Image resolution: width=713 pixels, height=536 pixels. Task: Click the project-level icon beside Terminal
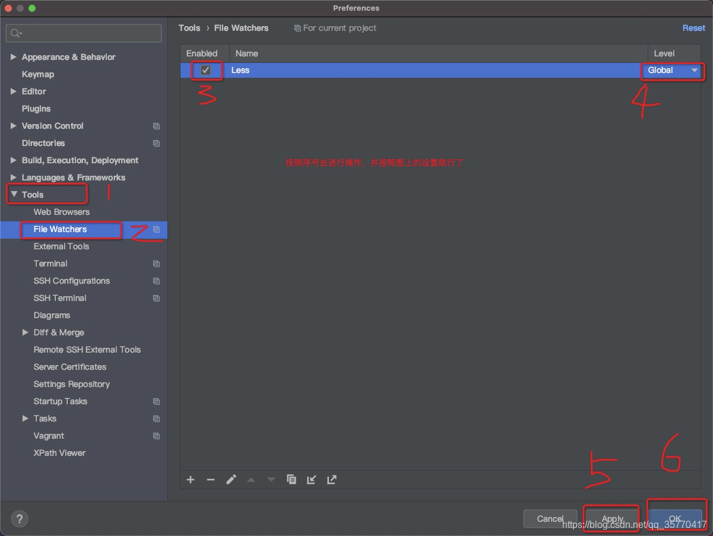point(156,264)
